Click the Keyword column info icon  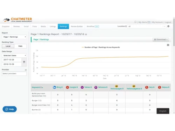pyautogui.click(x=41, y=87)
